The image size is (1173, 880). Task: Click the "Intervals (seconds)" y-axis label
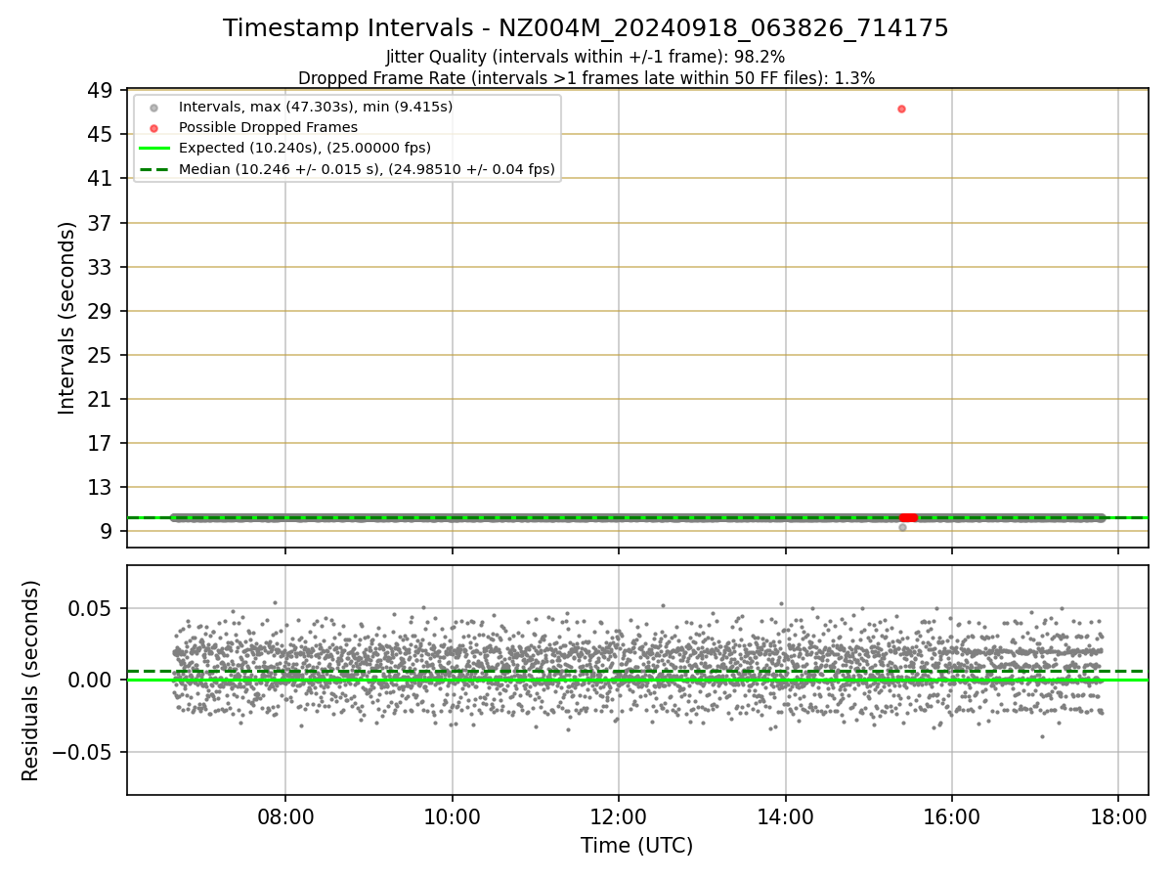(x=66, y=318)
